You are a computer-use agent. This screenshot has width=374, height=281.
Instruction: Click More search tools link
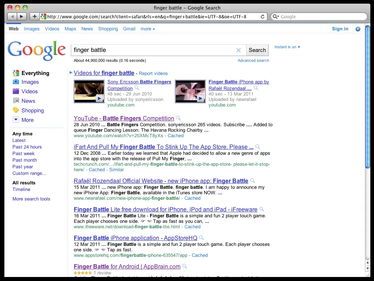(31, 199)
